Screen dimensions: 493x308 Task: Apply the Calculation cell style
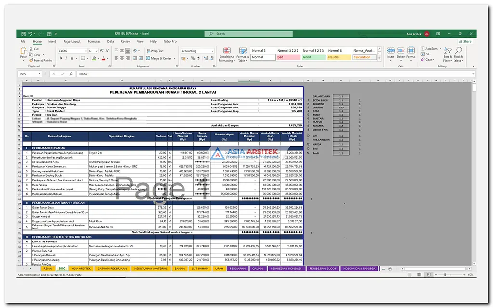[x=364, y=57]
